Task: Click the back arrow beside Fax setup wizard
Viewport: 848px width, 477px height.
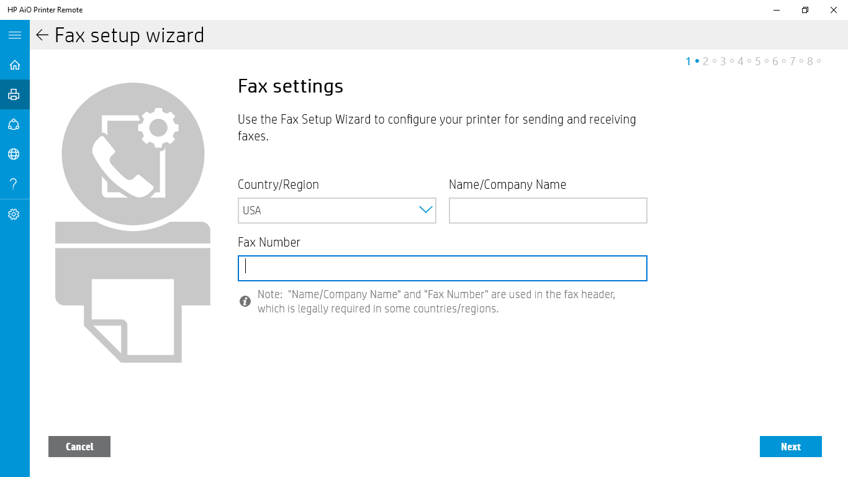Action: click(x=42, y=35)
